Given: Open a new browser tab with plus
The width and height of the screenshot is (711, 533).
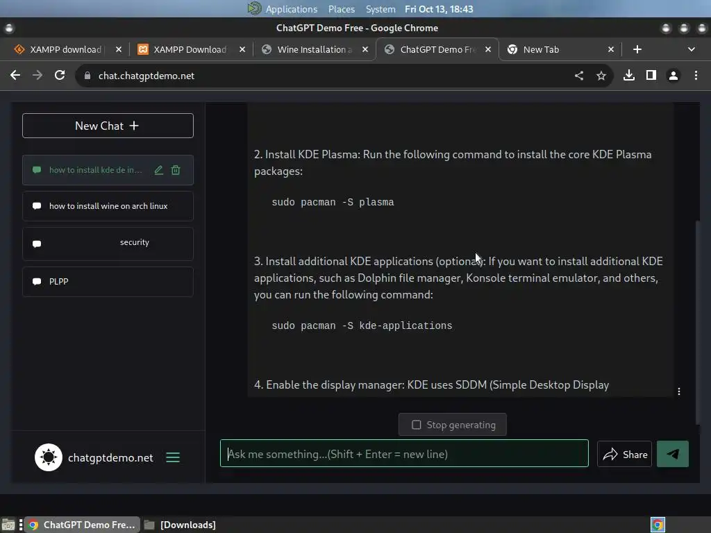Looking at the screenshot, I should pos(637,49).
